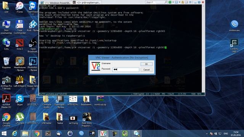Select the pi@raspberrypi console tab
This screenshot has width=244, height=137.
point(87,3)
